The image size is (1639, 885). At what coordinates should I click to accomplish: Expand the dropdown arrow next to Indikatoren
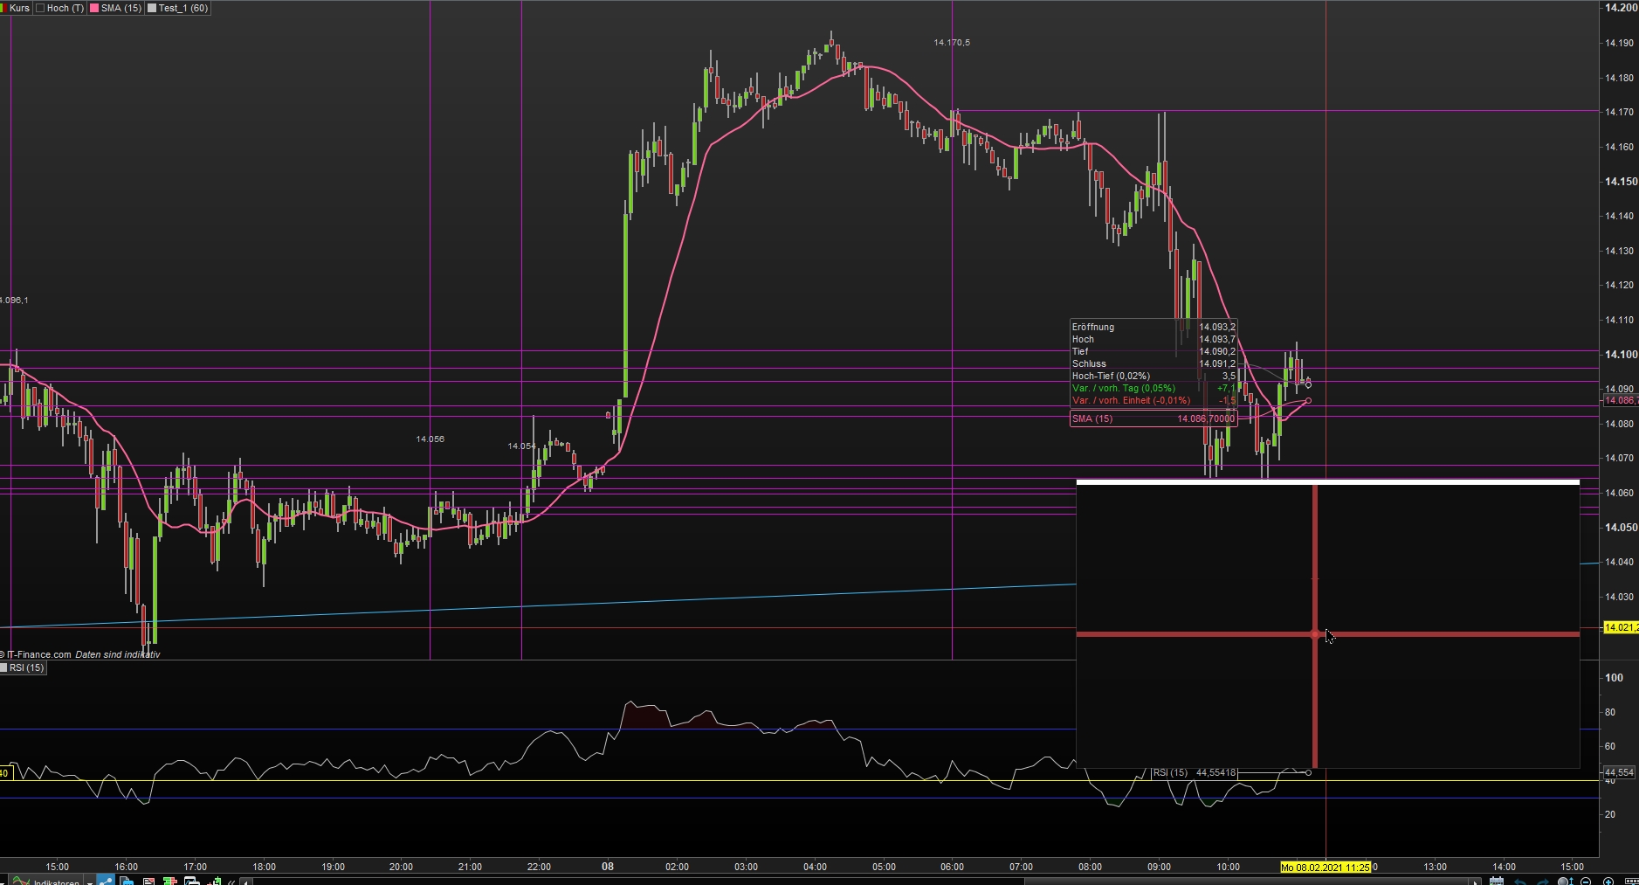[90, 882]
